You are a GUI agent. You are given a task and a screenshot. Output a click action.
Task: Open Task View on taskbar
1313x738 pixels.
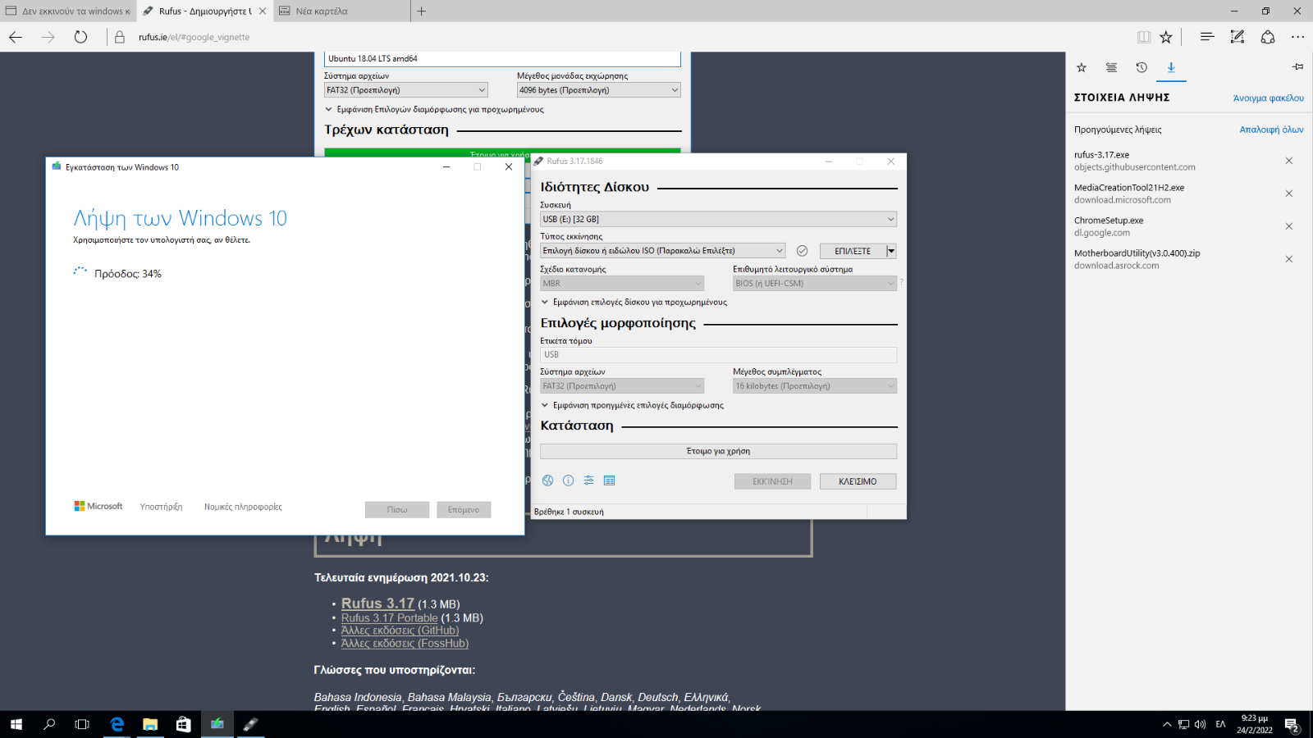click(x=82, y=724)
